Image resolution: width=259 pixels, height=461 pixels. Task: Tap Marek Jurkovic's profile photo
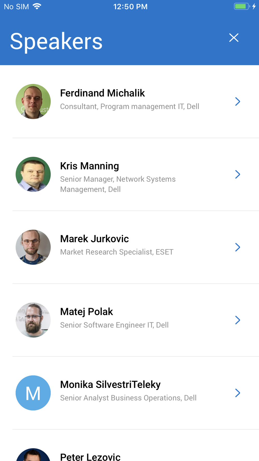coord(33,247)
